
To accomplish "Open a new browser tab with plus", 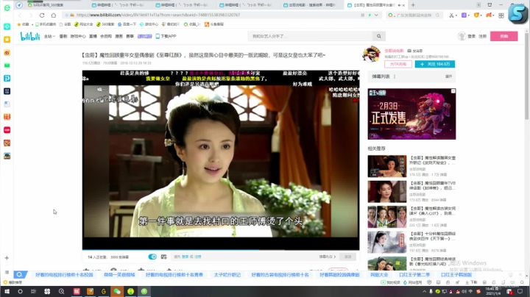I will (x=413, y=5).
